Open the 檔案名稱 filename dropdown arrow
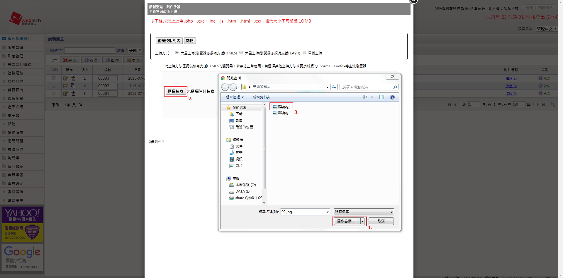Viewport: 563px width, 278px height. [x=327, y=212]
